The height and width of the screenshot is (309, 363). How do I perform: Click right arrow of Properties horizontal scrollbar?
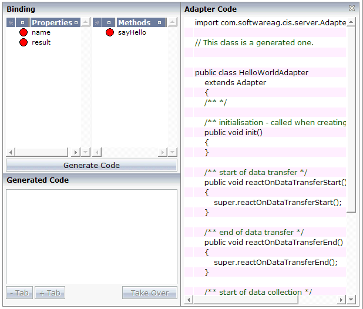pyautogui.click(x=75, y=152)
